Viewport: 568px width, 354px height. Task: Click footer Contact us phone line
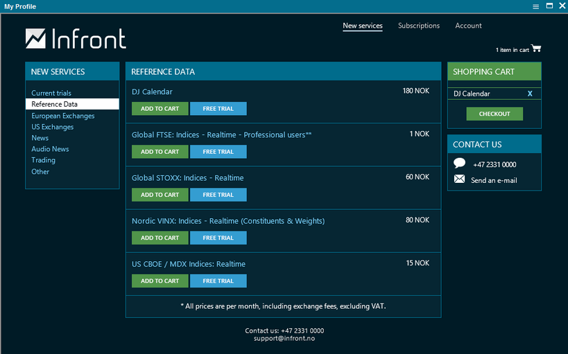[x=284, y=330]
